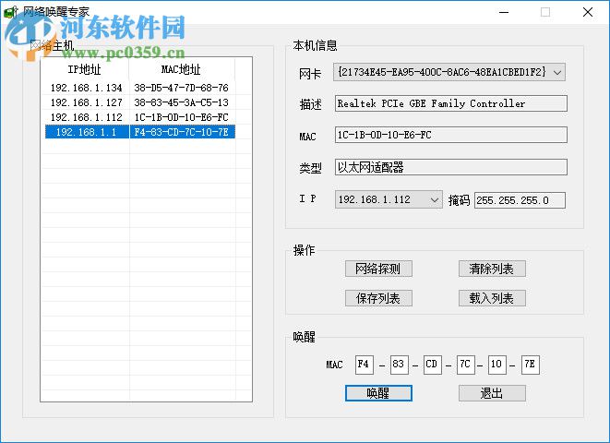This screenshot has height=443, width=610.
Task: Click the 保存列表 save list button
Action: coord(378,298)
